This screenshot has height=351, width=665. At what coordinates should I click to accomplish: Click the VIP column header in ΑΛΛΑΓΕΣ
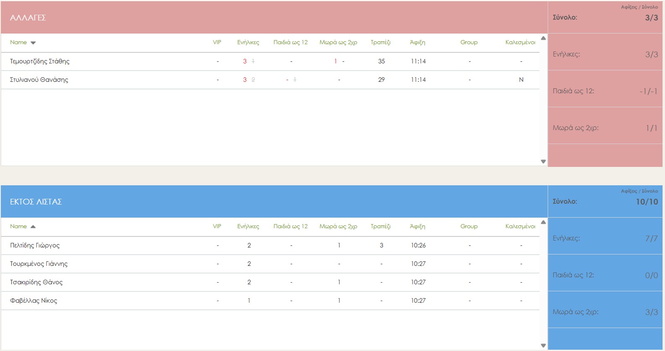click(x=217, y=42)
